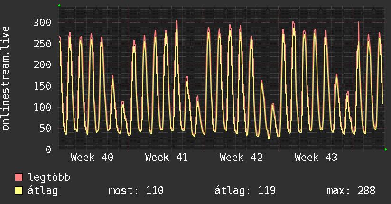Click the green arrow at y-axis top
The height and width of the screenshot is (204, 391).
point(59,5)
